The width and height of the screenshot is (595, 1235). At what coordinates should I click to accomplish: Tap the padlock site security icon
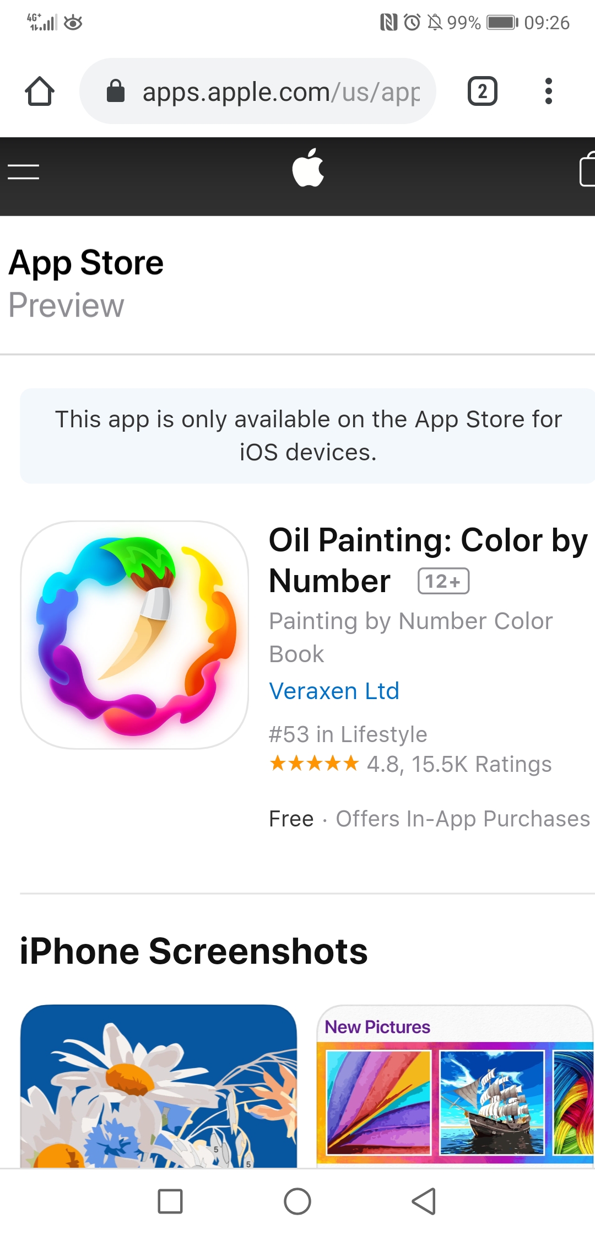(x=116, y=91)
